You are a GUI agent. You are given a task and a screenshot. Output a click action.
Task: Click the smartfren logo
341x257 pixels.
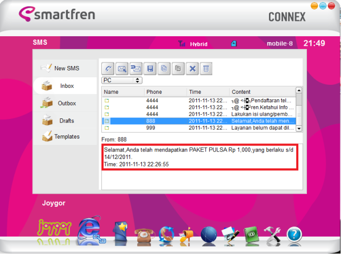click(57, 14)
